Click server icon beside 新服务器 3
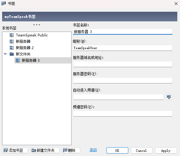The width and height of the screenshot is (180, 156). pos(18,60)
